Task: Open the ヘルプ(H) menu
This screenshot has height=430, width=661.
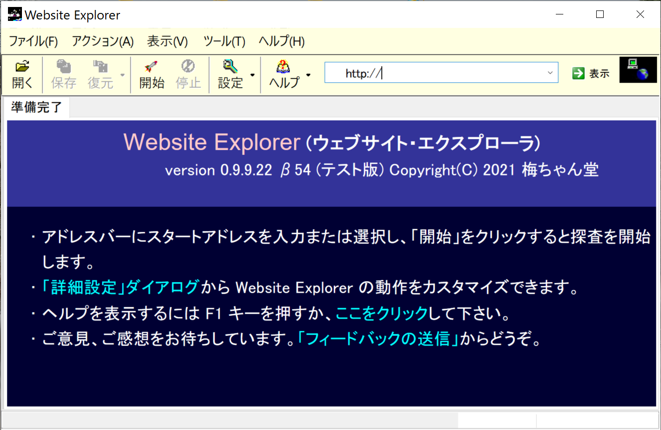Action: tap(282, 41)
